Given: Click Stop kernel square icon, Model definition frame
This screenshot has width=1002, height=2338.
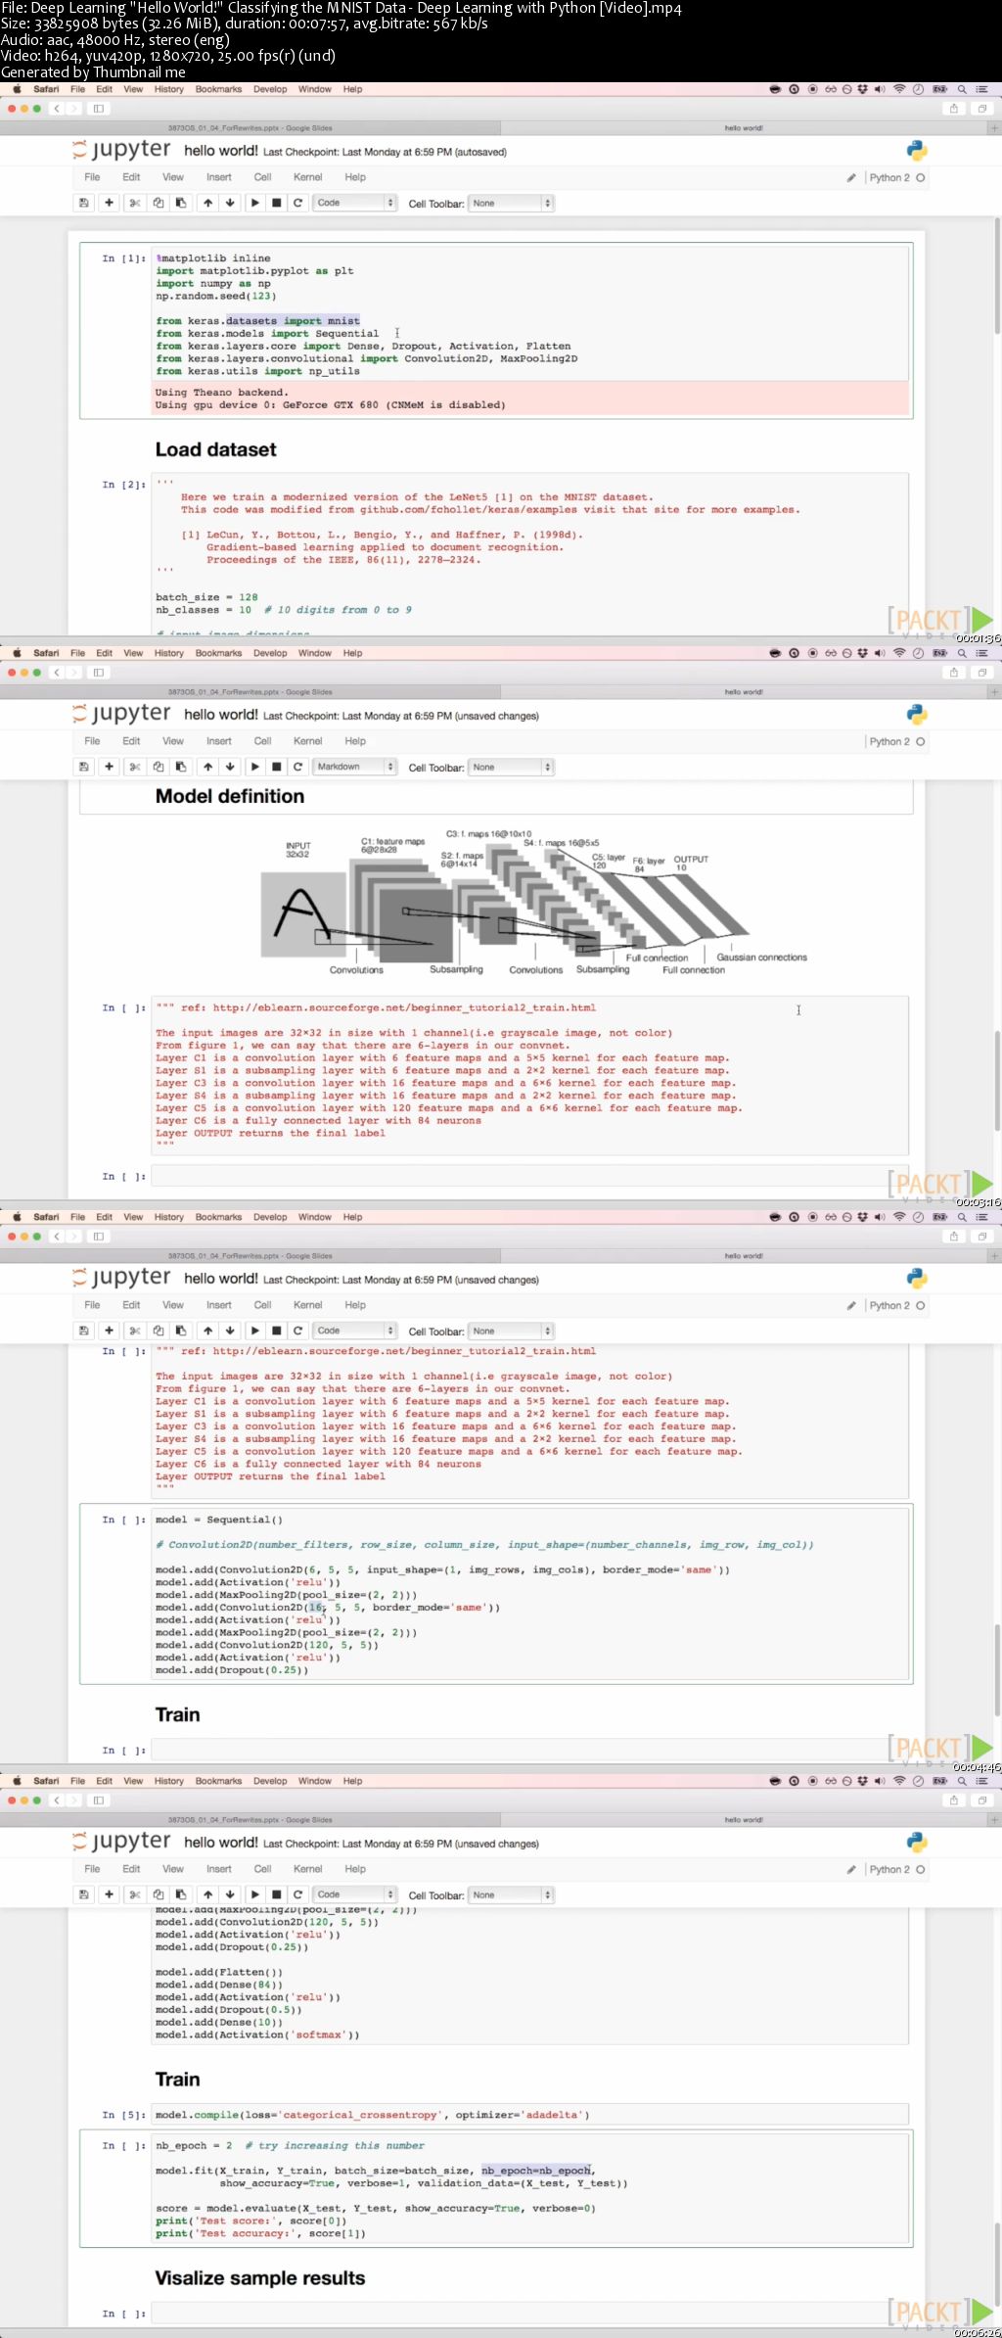Looking at the screenshot, I should [x=276, y=767].
